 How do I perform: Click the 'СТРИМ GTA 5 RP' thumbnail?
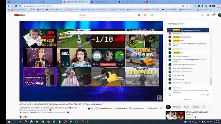142,58
